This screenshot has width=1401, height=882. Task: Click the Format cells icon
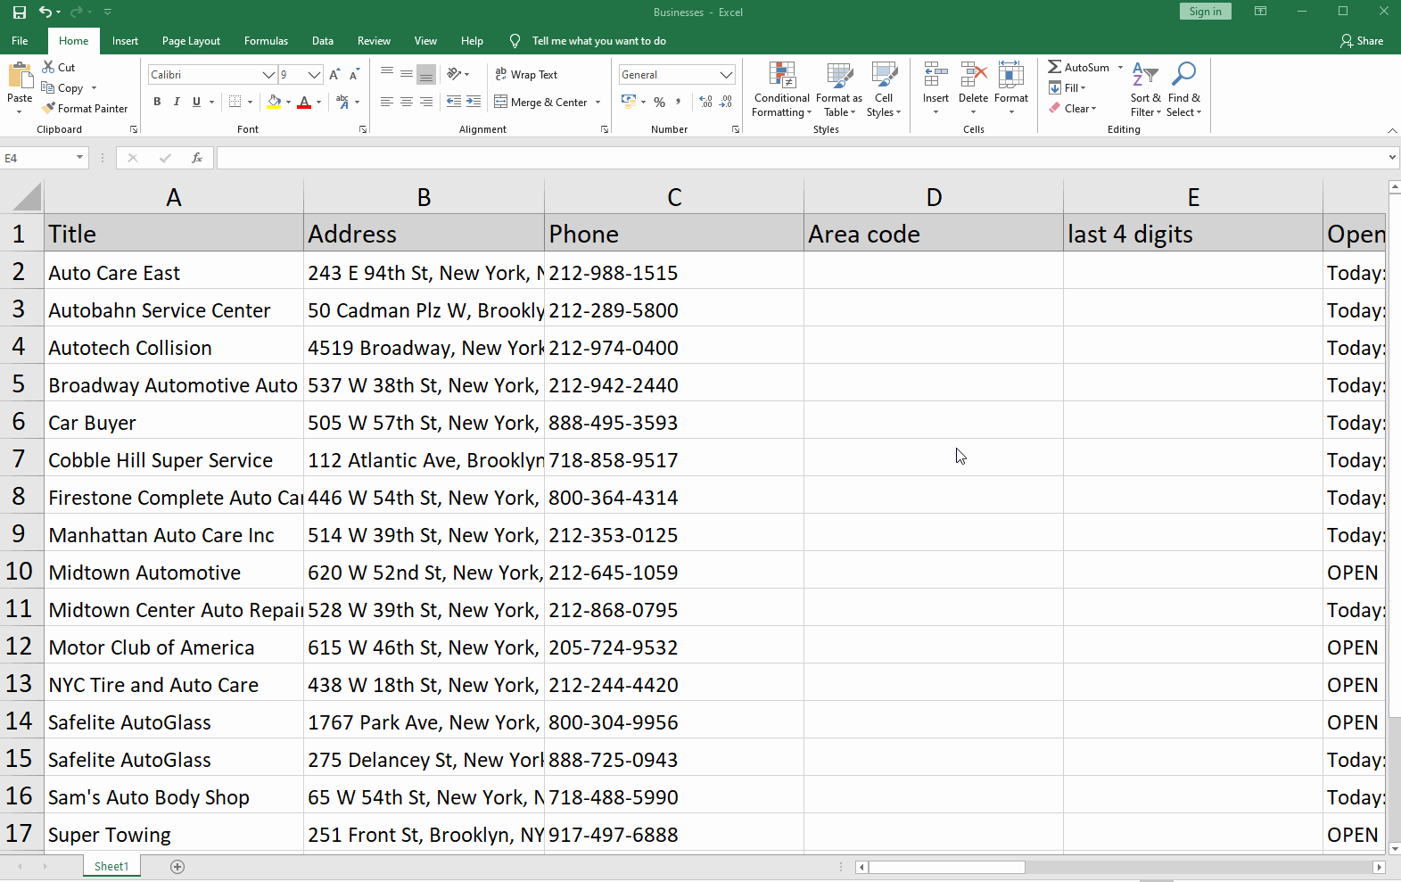[1011, 75]
